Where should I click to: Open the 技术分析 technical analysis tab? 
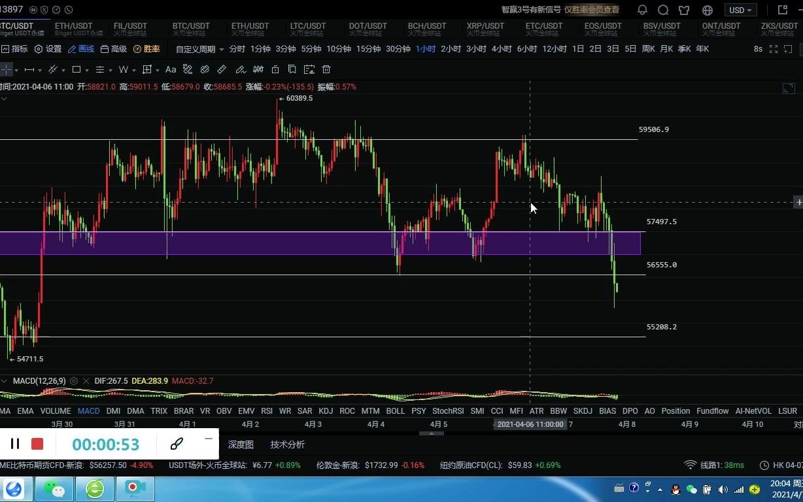(x=288, y=444)
